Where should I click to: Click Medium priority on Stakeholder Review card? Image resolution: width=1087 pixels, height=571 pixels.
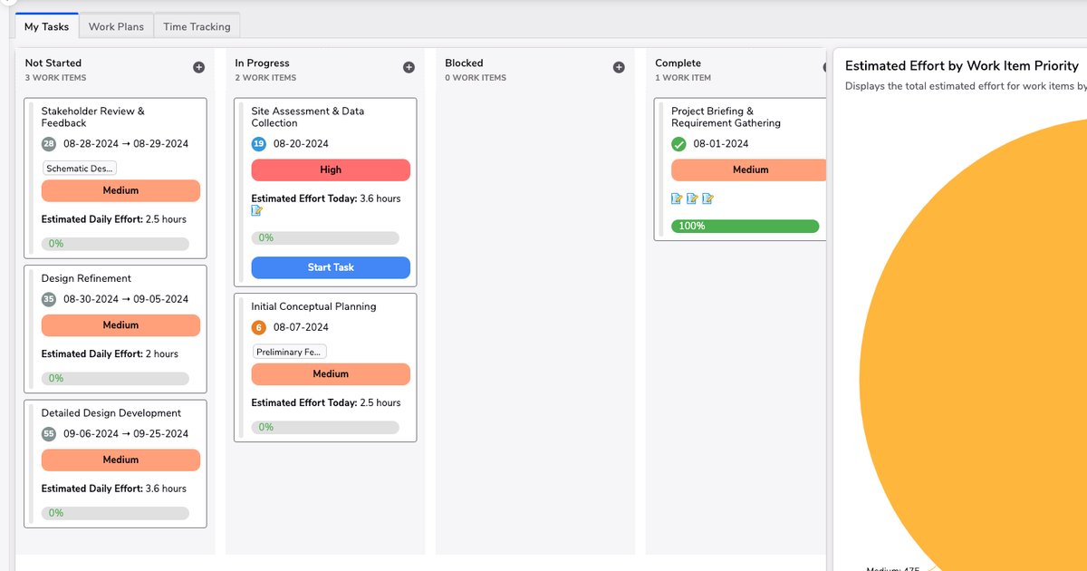pos(120,190)
